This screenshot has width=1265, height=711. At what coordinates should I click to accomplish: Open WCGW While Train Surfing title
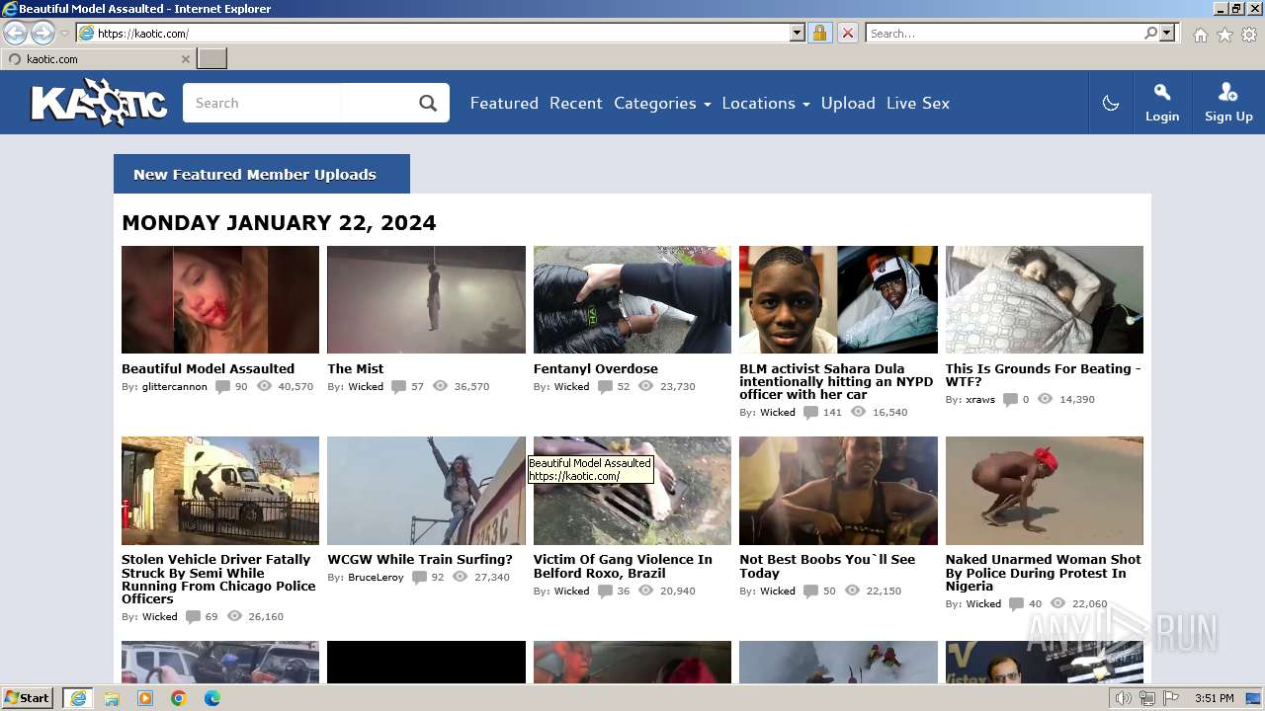coord(420,559)
